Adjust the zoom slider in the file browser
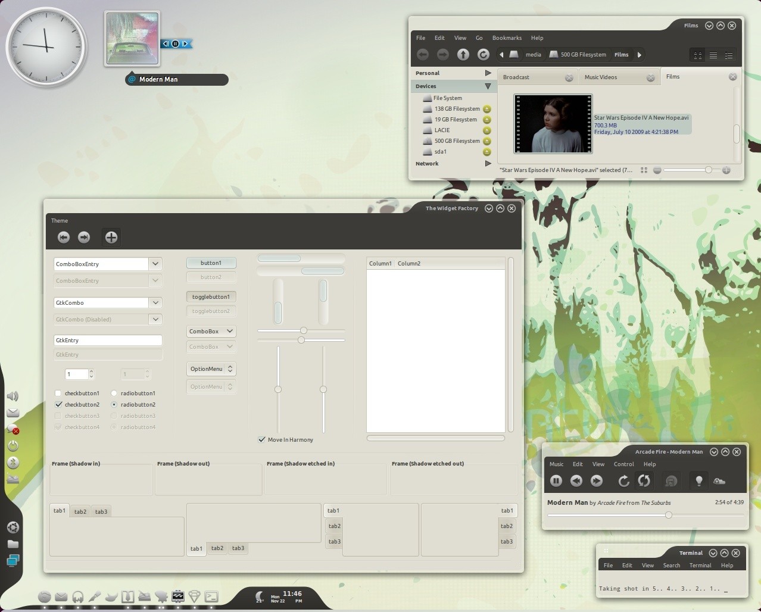Viewport: 761px width, 612px height. pyautogui.click(x=708, y=170)
